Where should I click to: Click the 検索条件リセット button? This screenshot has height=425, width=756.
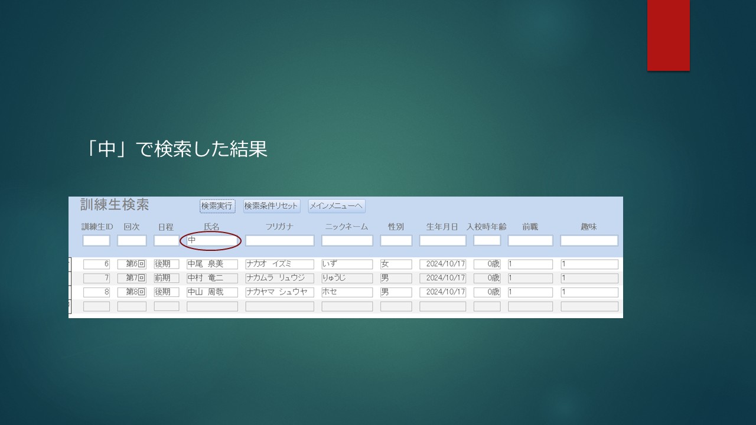(272, 206)
